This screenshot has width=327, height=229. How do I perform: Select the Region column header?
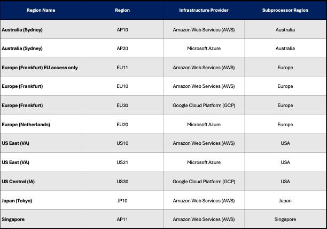122,10
